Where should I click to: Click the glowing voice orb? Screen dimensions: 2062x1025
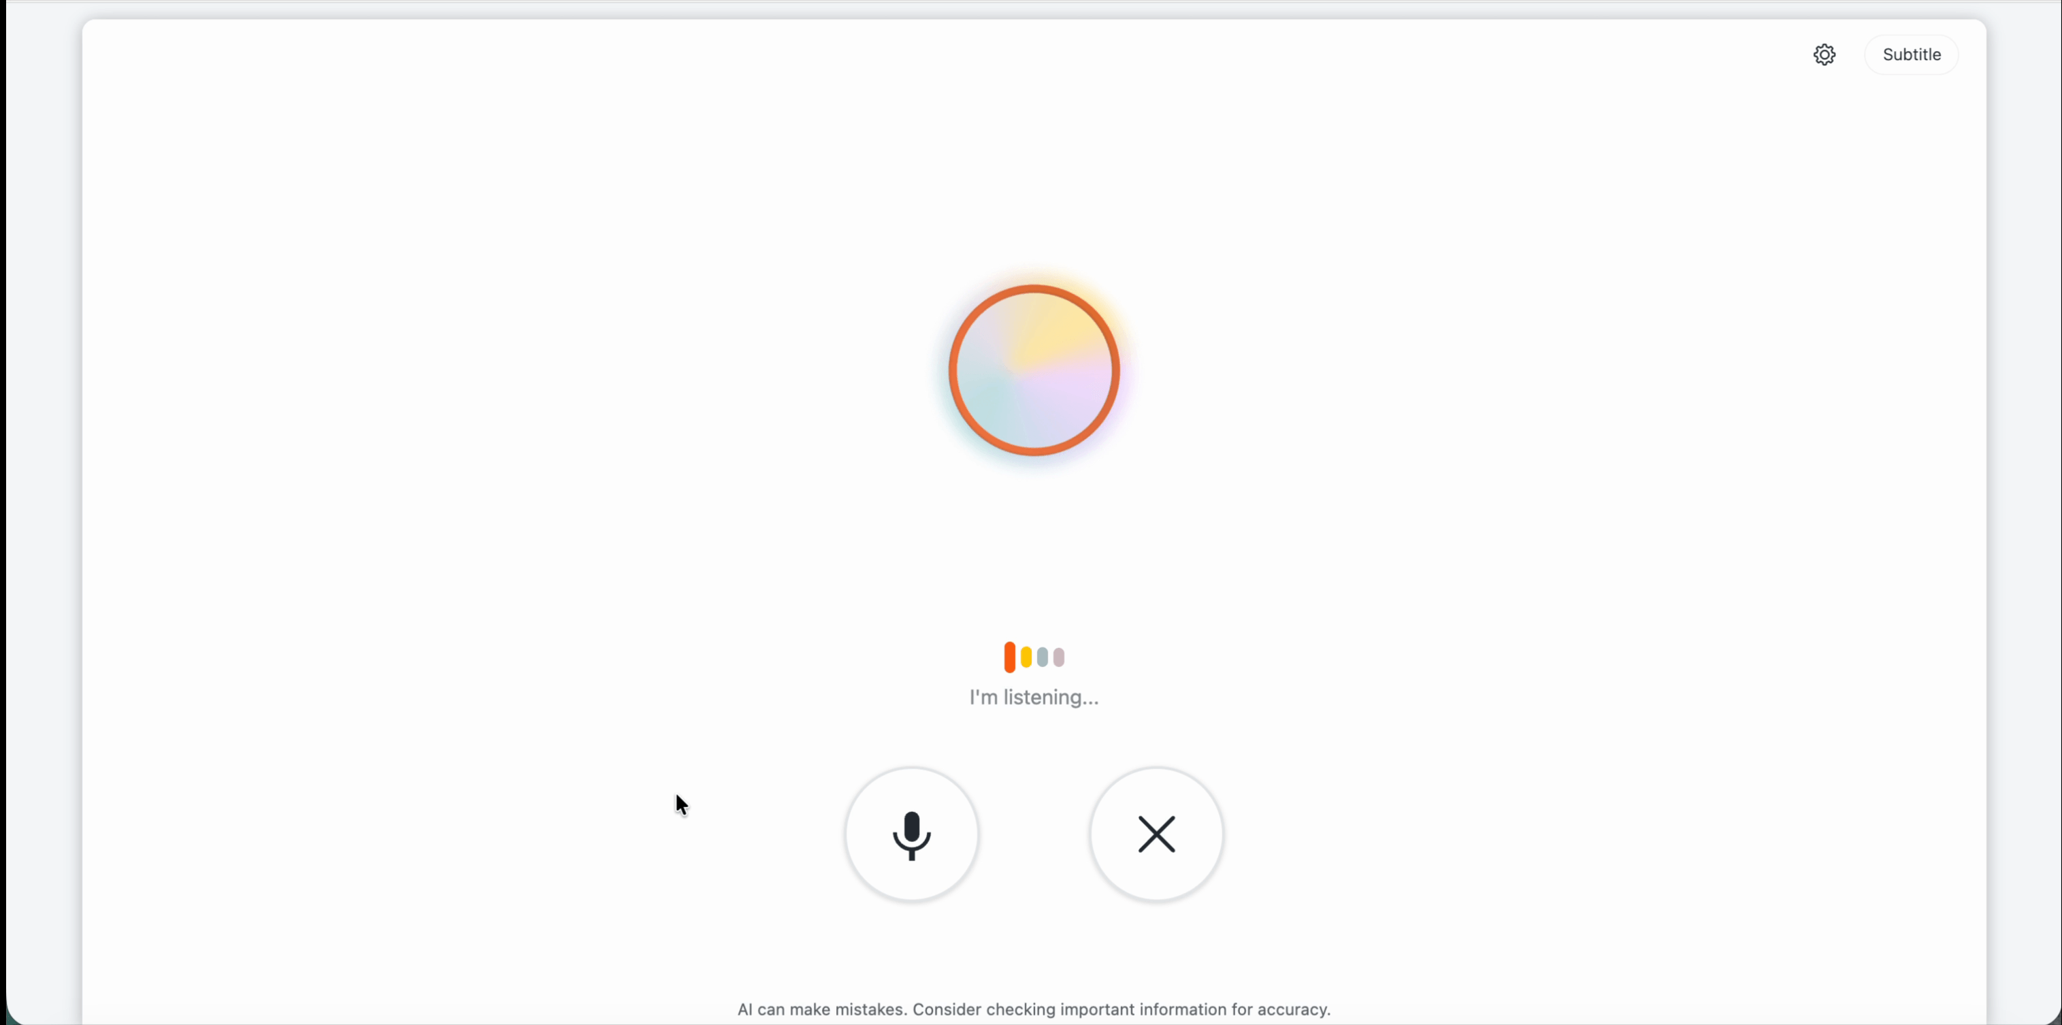click(1034, 370)
